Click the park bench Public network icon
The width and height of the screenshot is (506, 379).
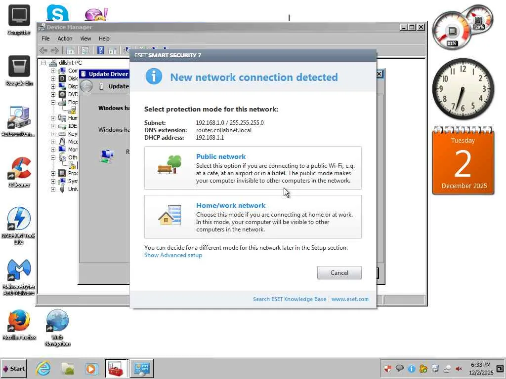click(170, 165)
